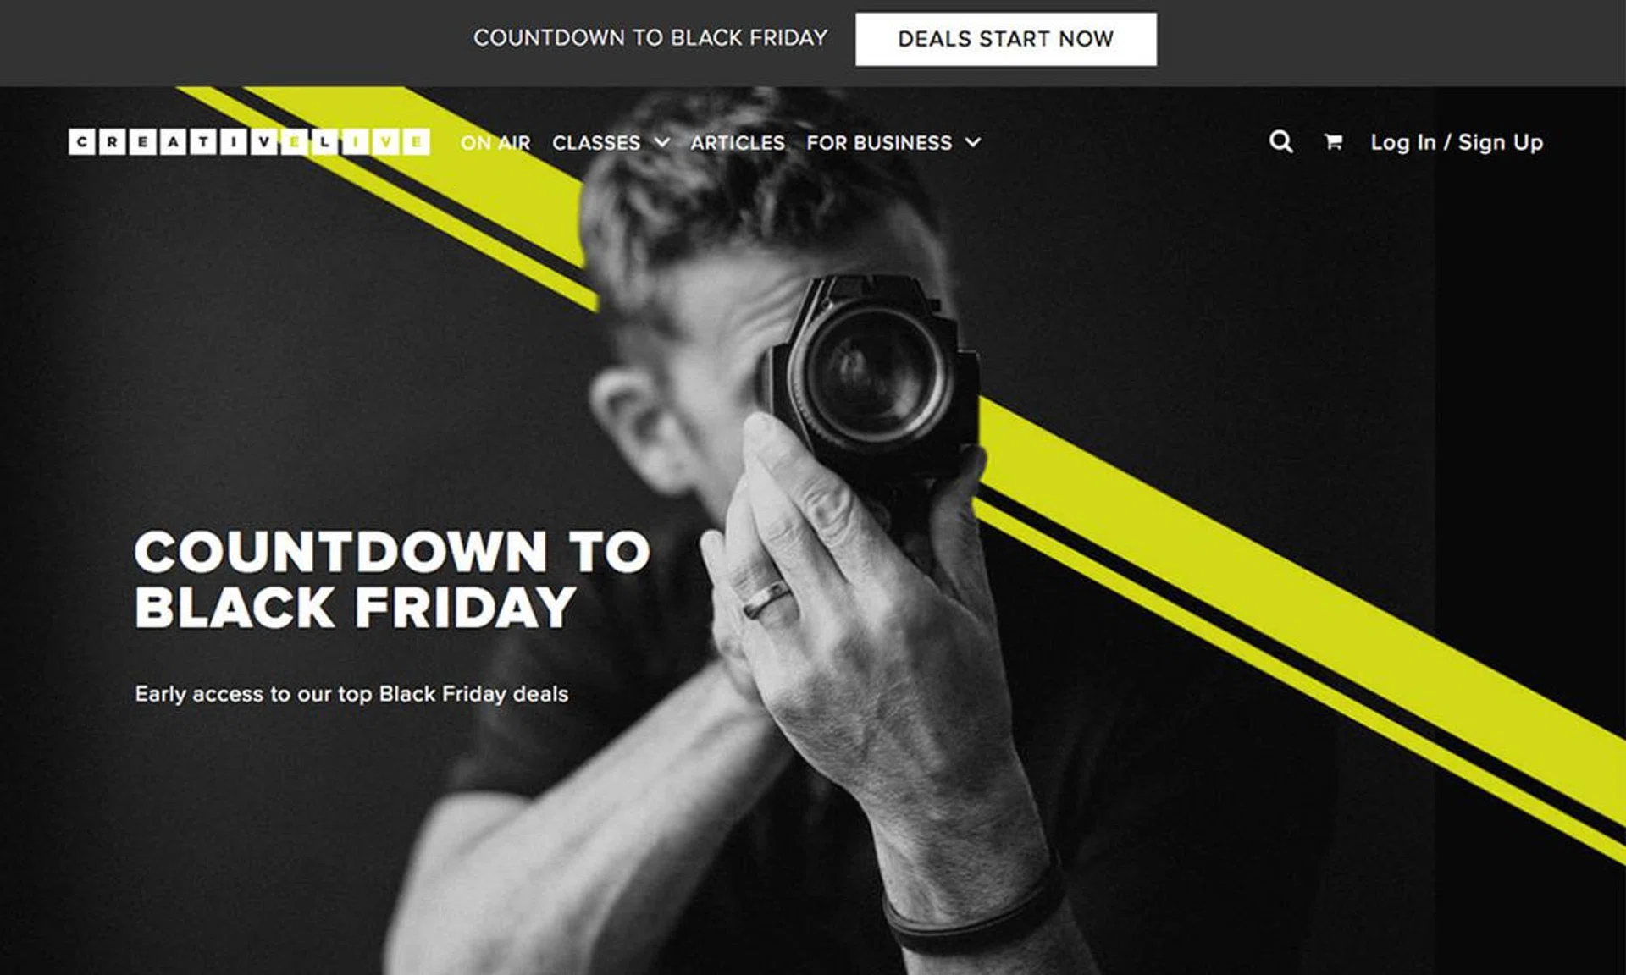
Task: Open the For Business menu
Action: (879, 143)
